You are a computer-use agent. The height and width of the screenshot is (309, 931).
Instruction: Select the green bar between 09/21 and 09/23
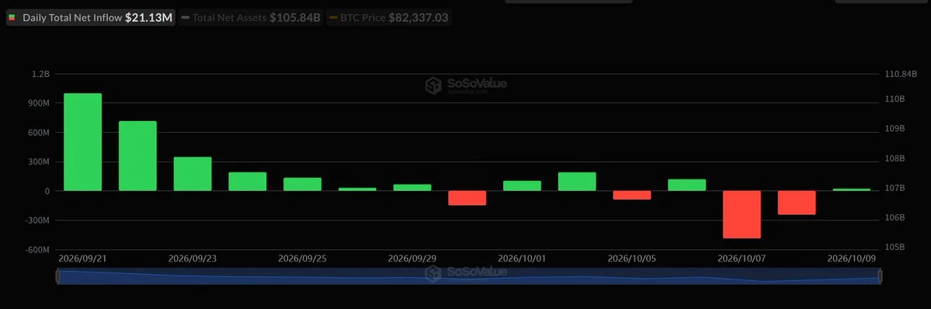click(137, 156)
